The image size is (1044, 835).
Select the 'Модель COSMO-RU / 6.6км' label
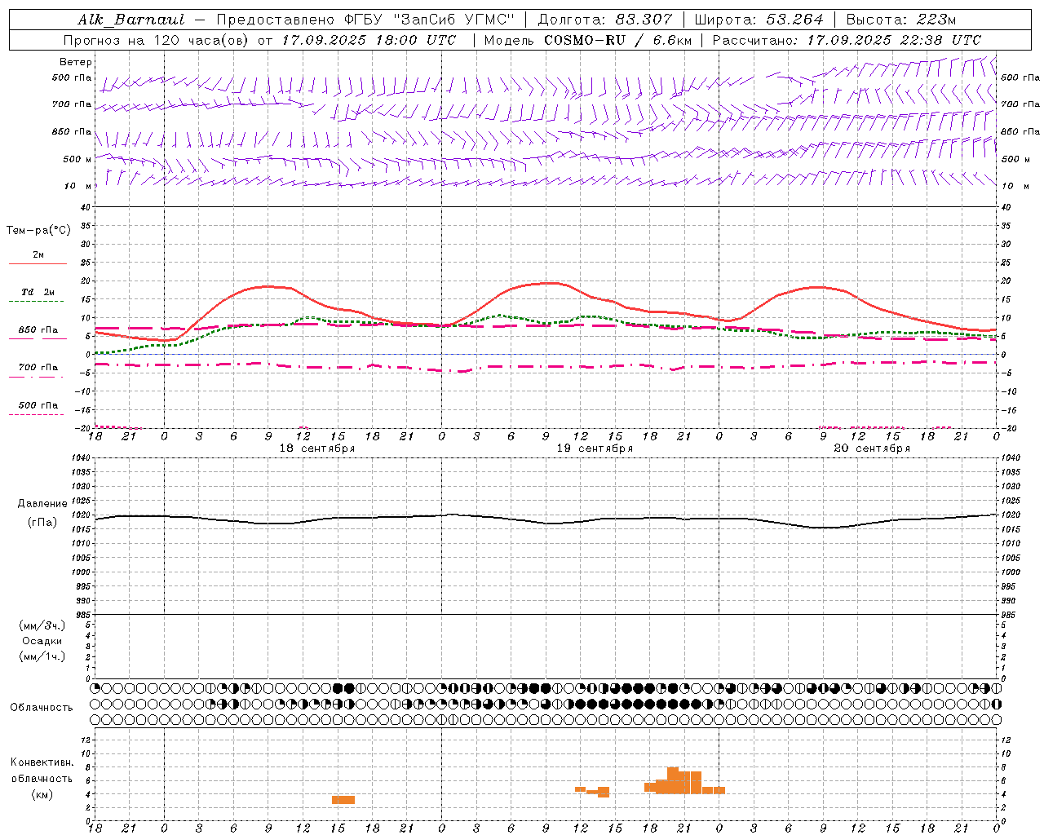588,40
